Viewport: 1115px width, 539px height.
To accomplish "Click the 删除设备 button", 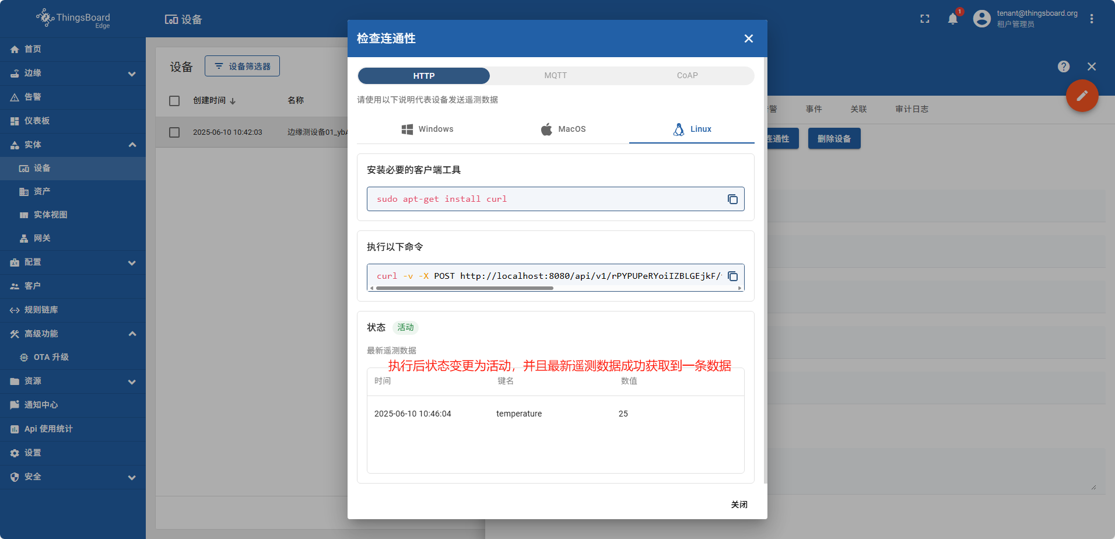I will coord(834,139).
